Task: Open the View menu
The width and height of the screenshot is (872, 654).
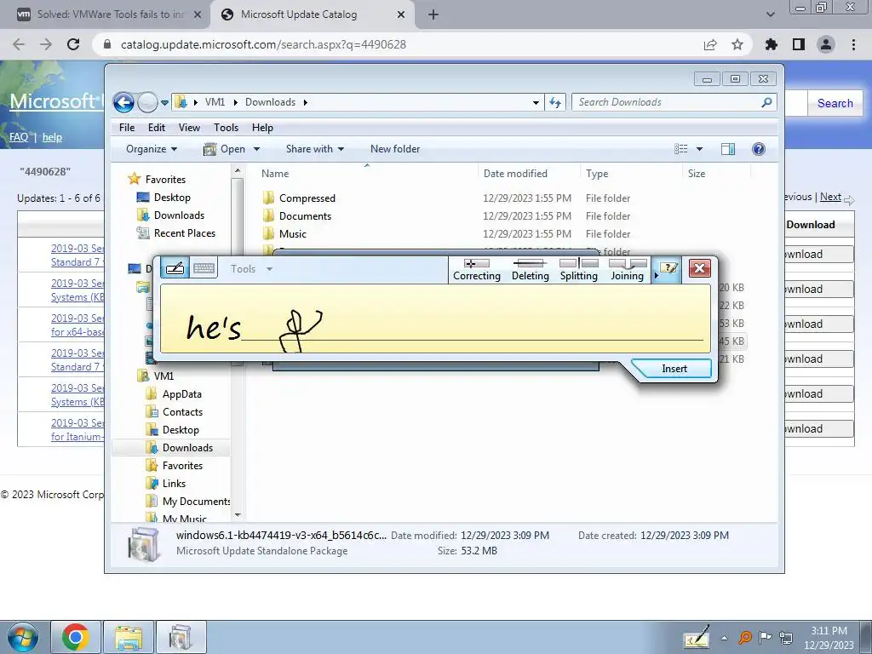Action: coord(189,128)
